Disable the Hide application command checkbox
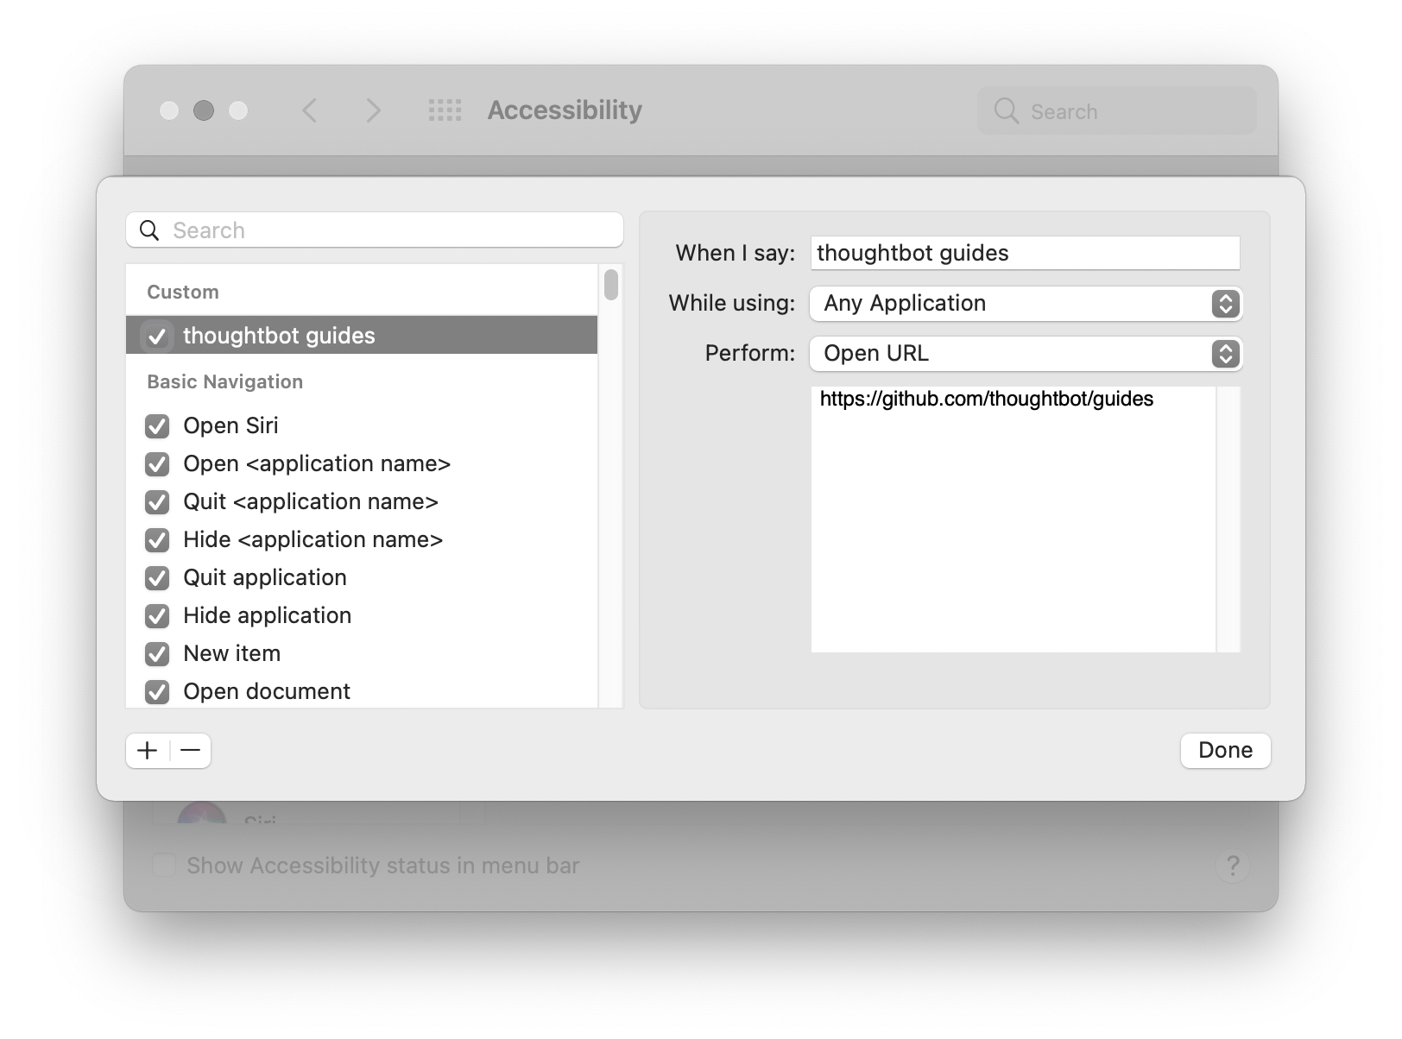1402x1039 pixels. pyautogui.click(x=157, y=616)
